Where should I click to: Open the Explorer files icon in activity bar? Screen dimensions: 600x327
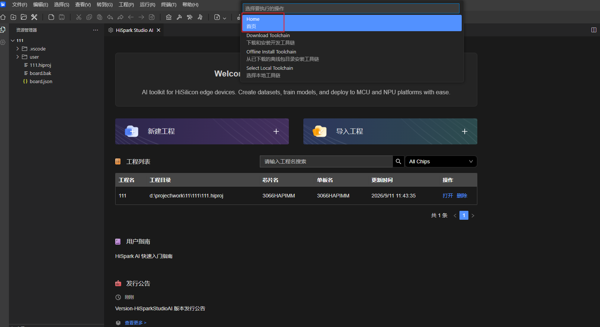pos(3,30)
